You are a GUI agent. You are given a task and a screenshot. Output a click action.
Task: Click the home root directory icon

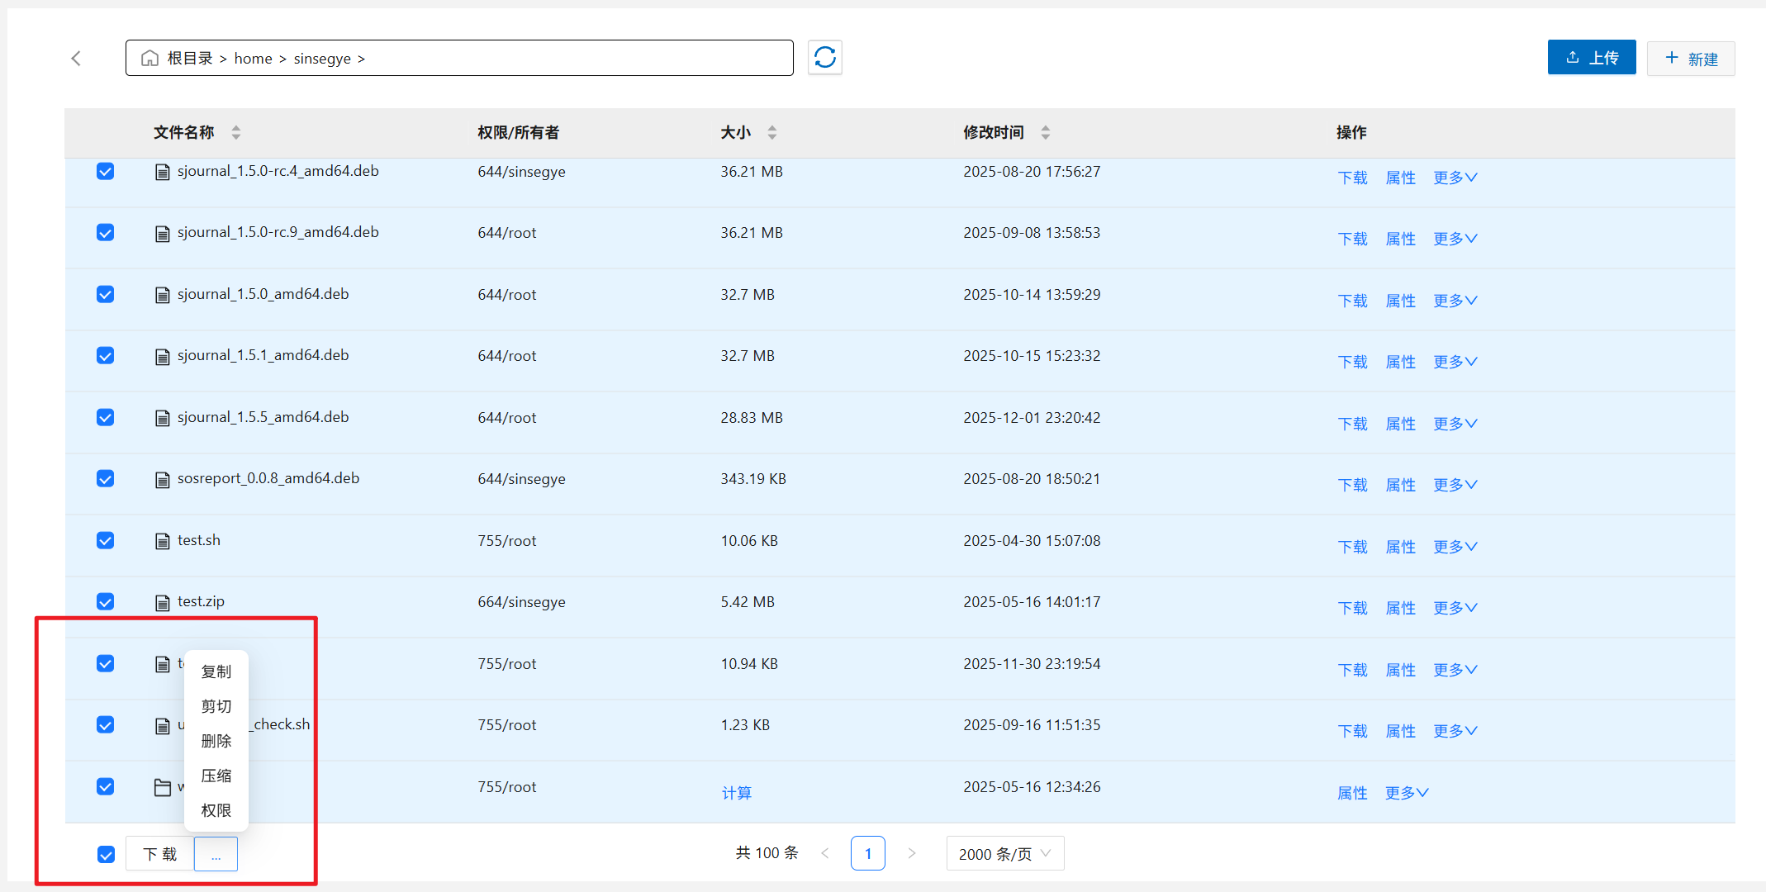pyautogui.click(x=150, y=58)
